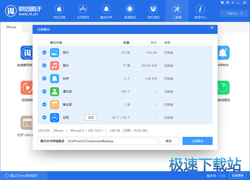Viewport: 250px width, 180px height.
Task: Click the i4 爱思助手 logo
Action: 23,11
